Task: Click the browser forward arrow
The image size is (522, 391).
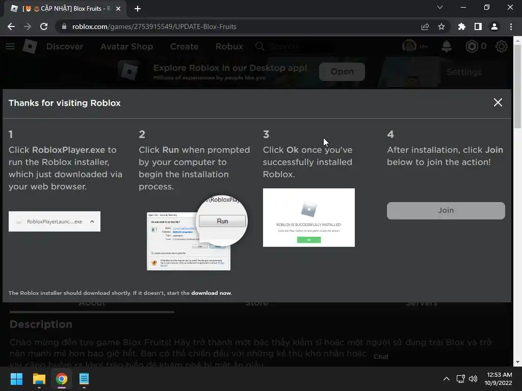Action: point(28,26)
